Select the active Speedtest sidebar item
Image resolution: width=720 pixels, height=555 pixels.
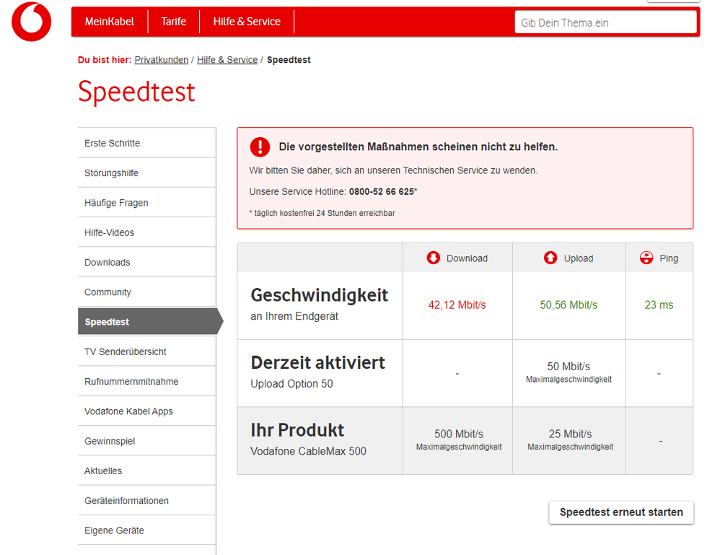coord(150,322)
